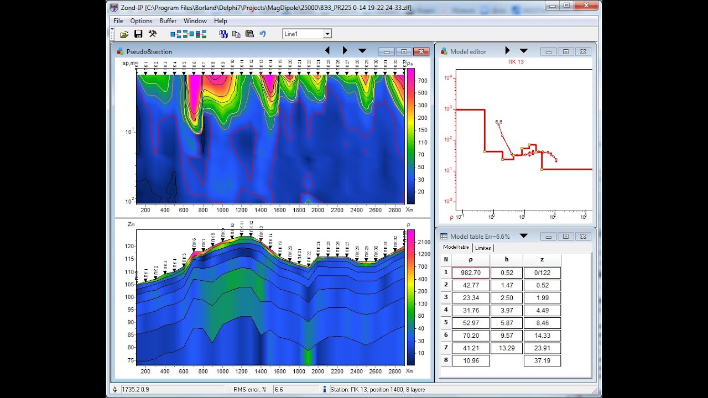Expand the down-arrow menu in Pseudo&section header

point(362,51)
